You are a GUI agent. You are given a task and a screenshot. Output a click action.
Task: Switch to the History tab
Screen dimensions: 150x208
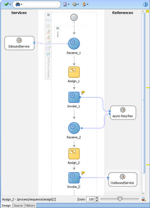point(30,205)
